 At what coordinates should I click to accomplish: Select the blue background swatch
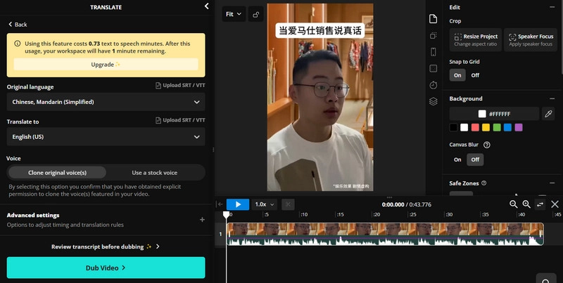click(x=507, y=127)
